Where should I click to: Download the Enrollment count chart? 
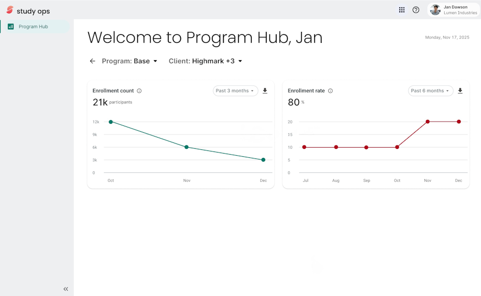(x=265, y=91)
